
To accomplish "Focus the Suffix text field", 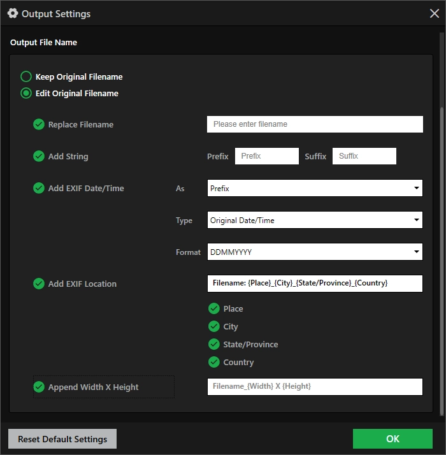I will tap(364, 156).
